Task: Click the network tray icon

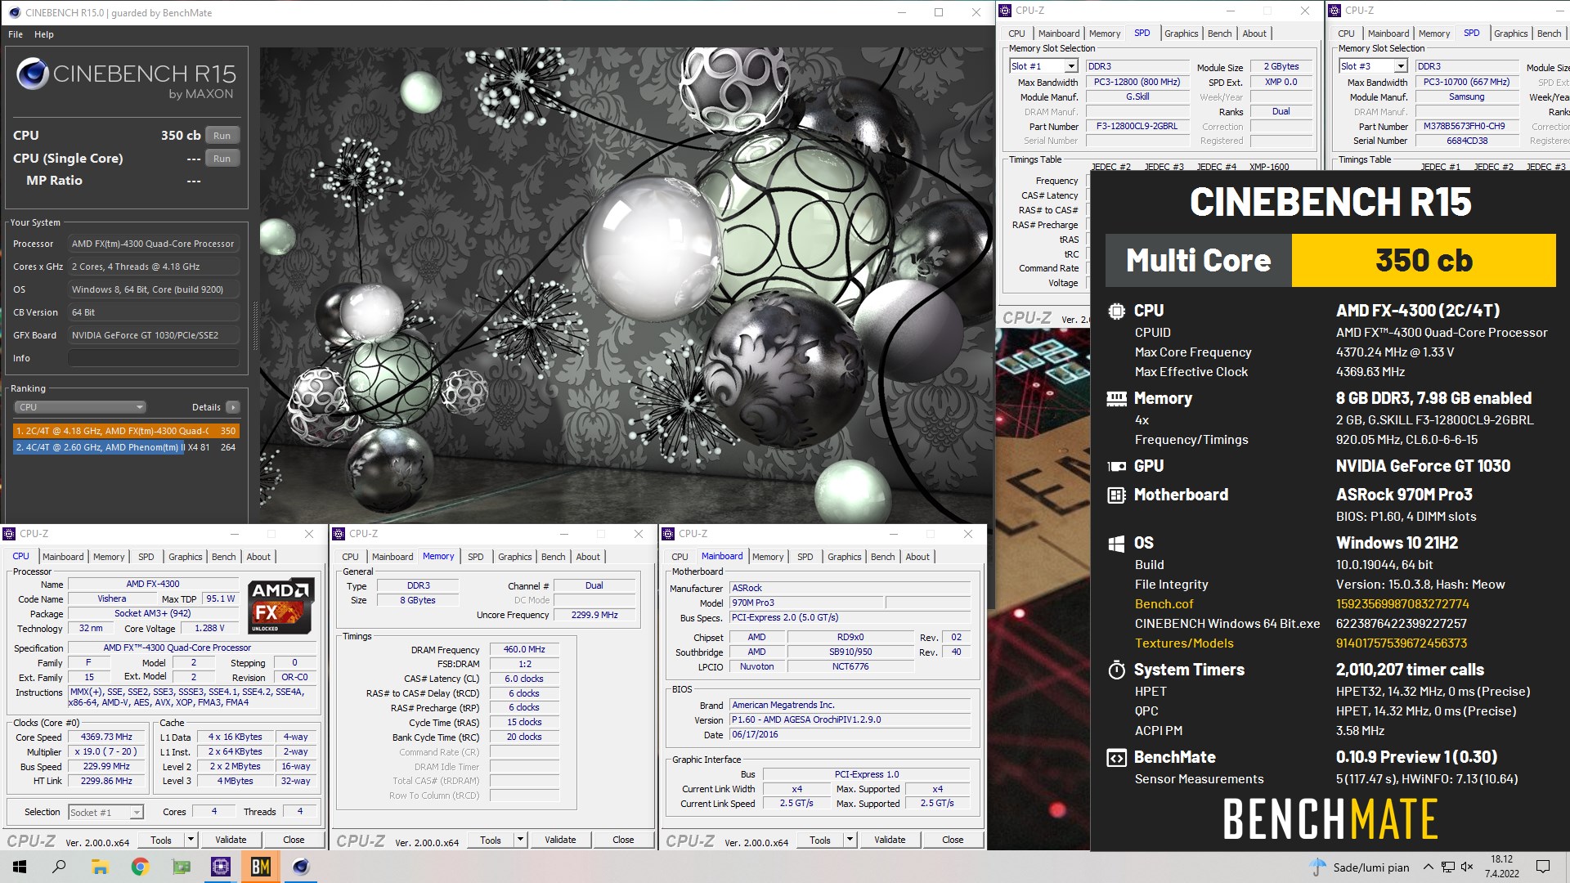Action: (x=1447, y=867)
